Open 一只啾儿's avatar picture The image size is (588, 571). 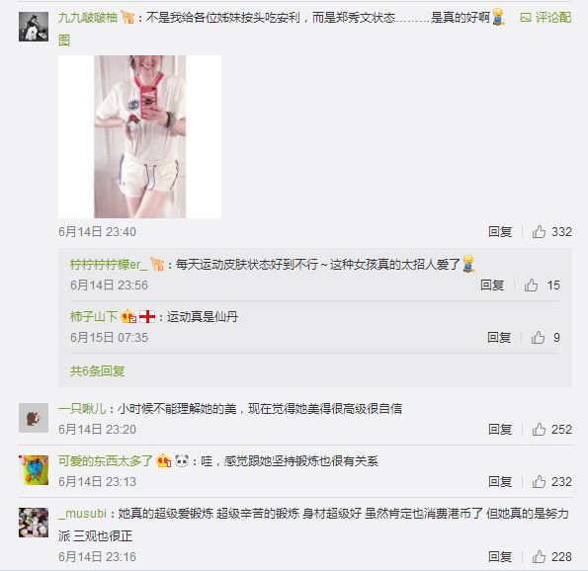[x=34, y=418]
